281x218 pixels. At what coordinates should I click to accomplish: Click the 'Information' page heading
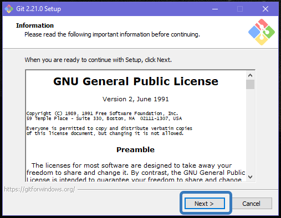tap(35, 25)
